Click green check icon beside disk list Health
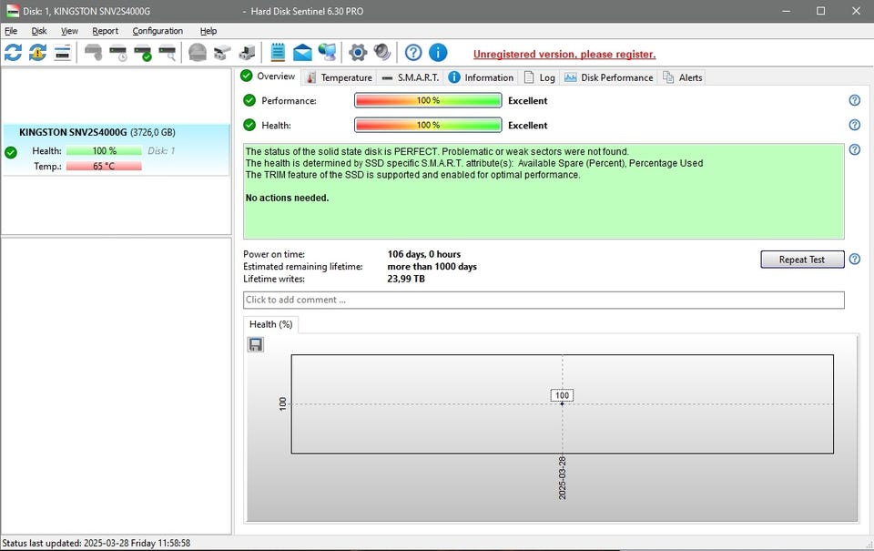Image resolution: width=874 pixels, height=551 pixels. click(x=11, y=152)
